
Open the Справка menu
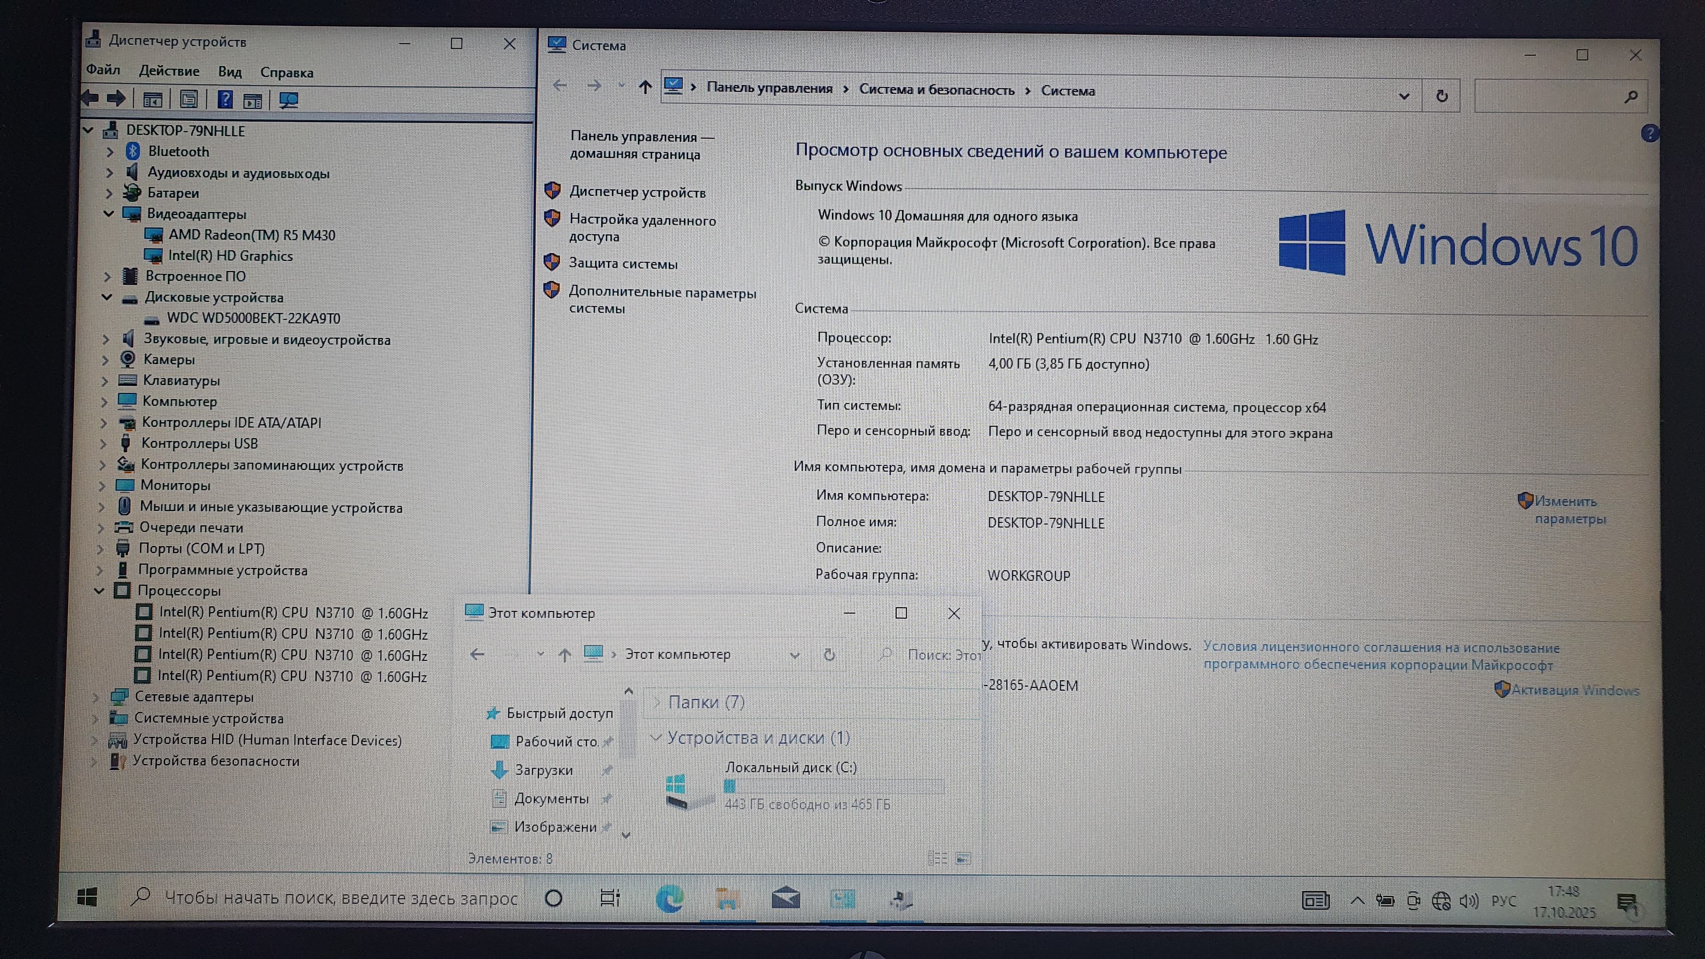(x=287, y=72)
